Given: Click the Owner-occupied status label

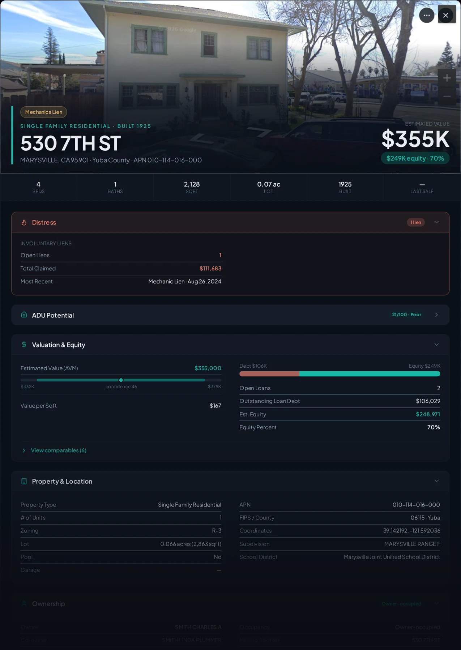Looking at the screenshot, I should tap(401, 604).
